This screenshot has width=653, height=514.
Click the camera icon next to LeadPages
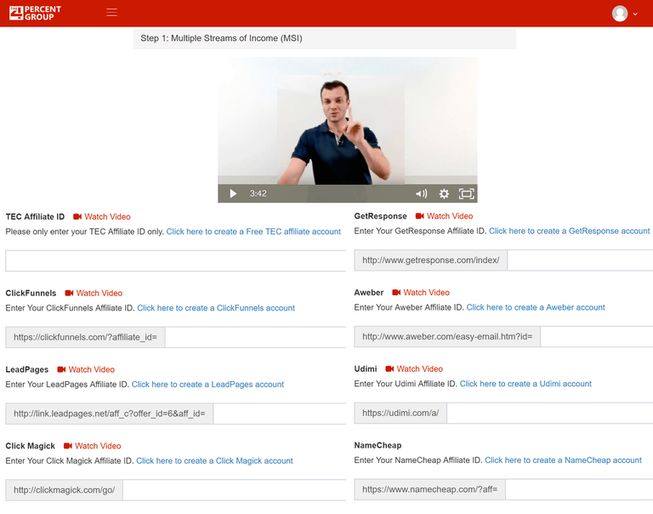[x=61, y=369]
